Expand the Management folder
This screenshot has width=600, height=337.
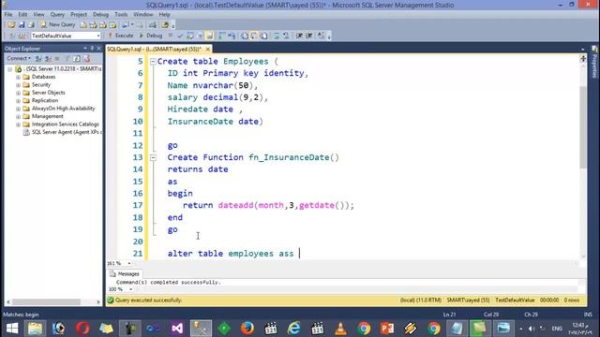click(x=18, y=116)
